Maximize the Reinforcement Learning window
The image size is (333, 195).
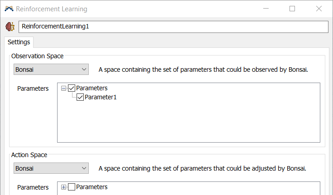[292, 9]
